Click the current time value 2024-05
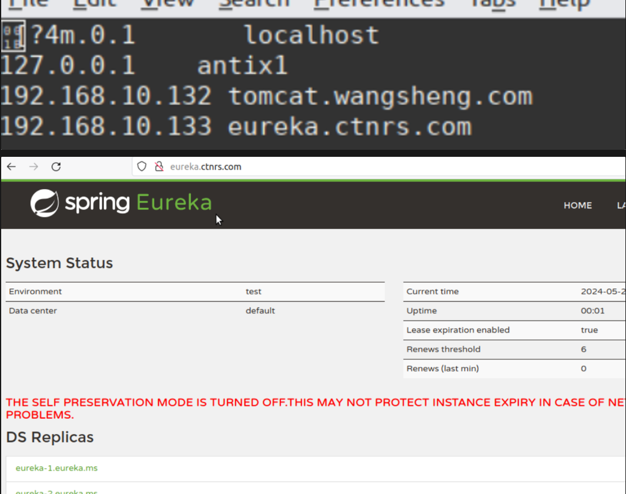Image resolution: width=626 pixels, height=494 pixels. tap(603, 291)
